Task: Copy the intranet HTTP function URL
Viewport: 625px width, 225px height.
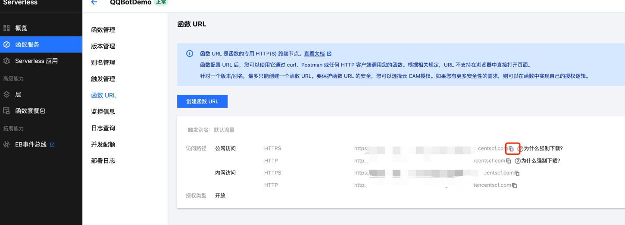Action: click(514, 185)
